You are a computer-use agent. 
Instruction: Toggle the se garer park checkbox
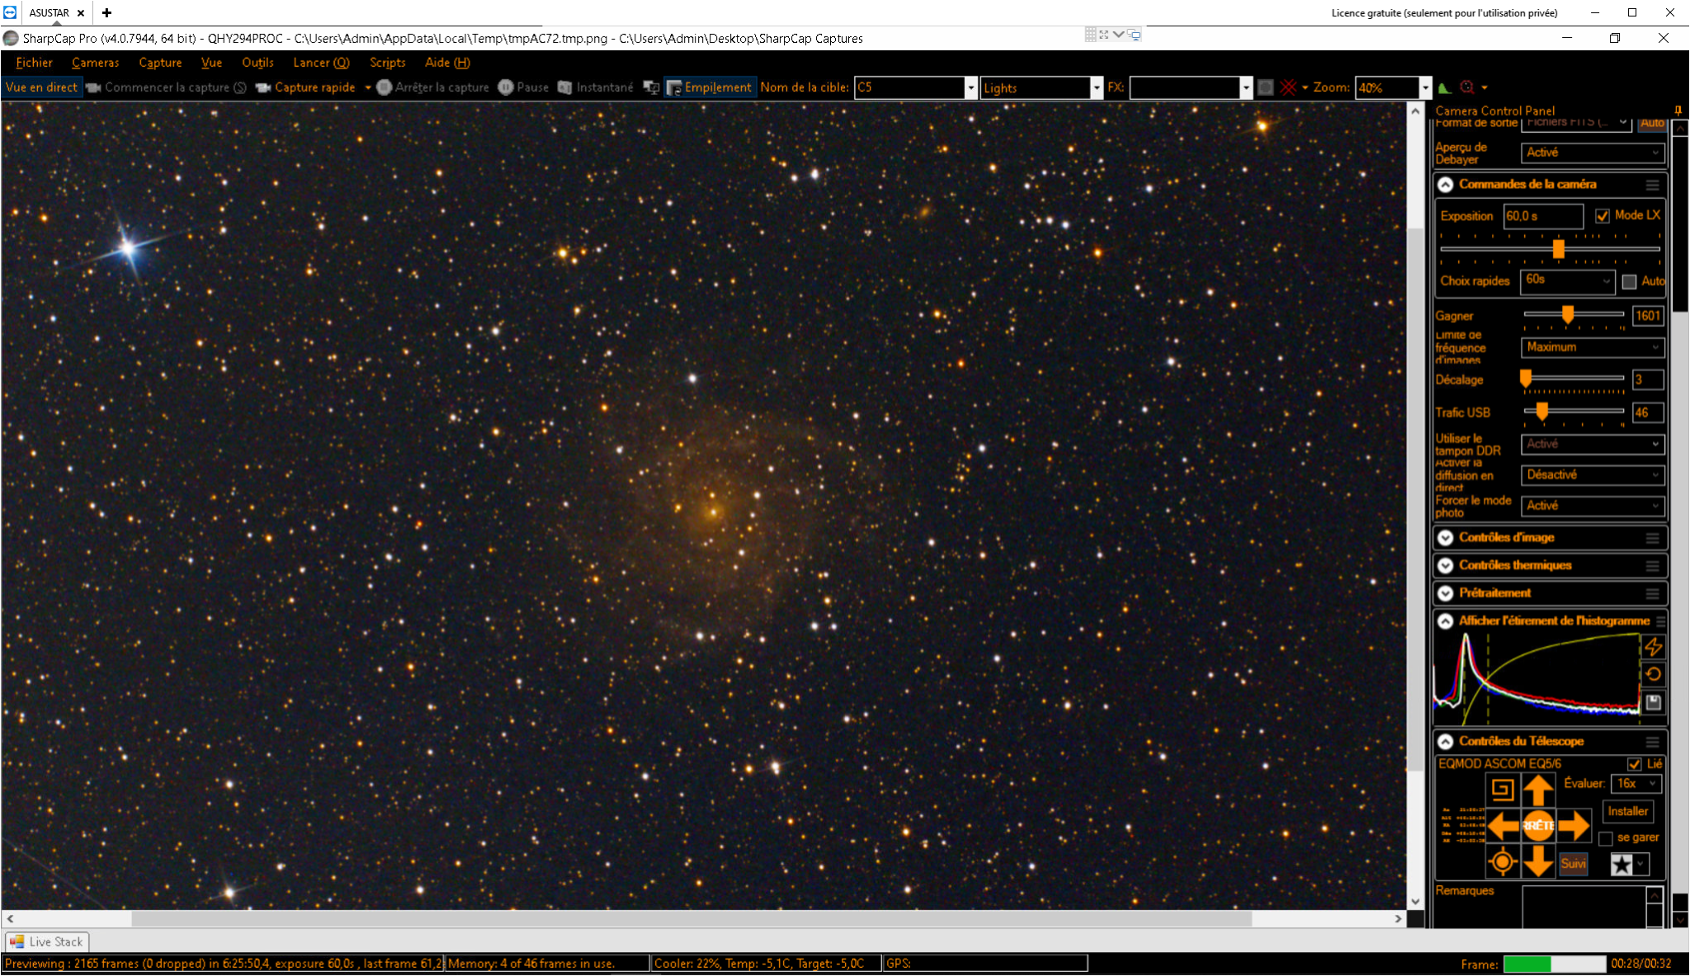click(1605, 839)
